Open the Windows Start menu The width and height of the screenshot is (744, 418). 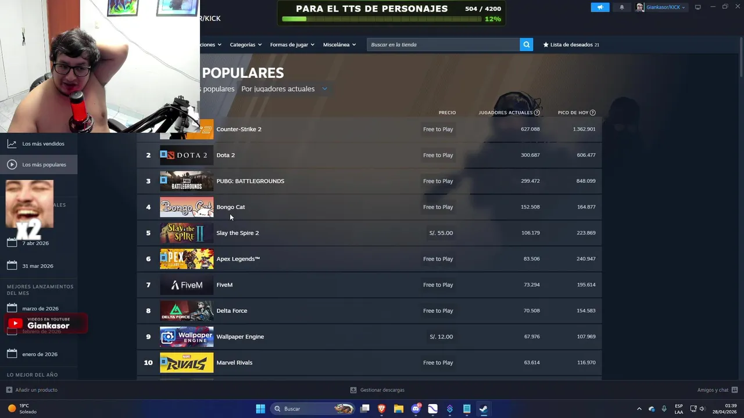tap(260, 409)
